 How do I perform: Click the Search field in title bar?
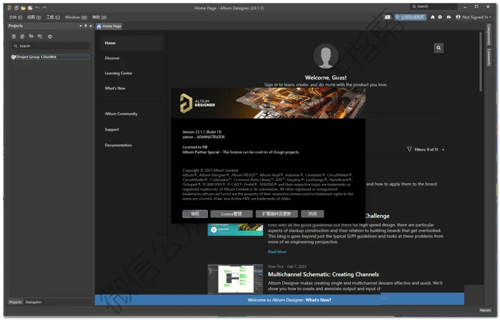pos(434,6)
